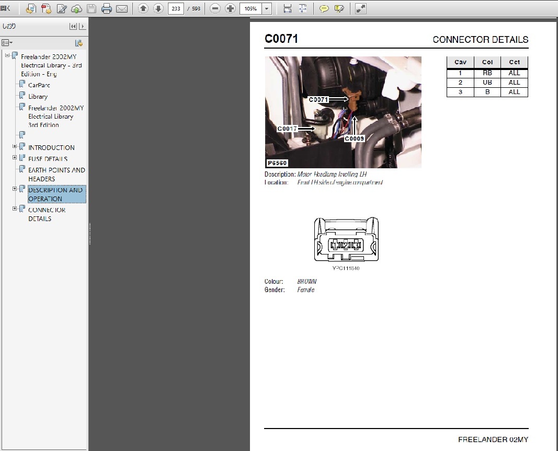Click the Create PDF icon
Viewport: 558px width, 451px height.
[46, 8]
